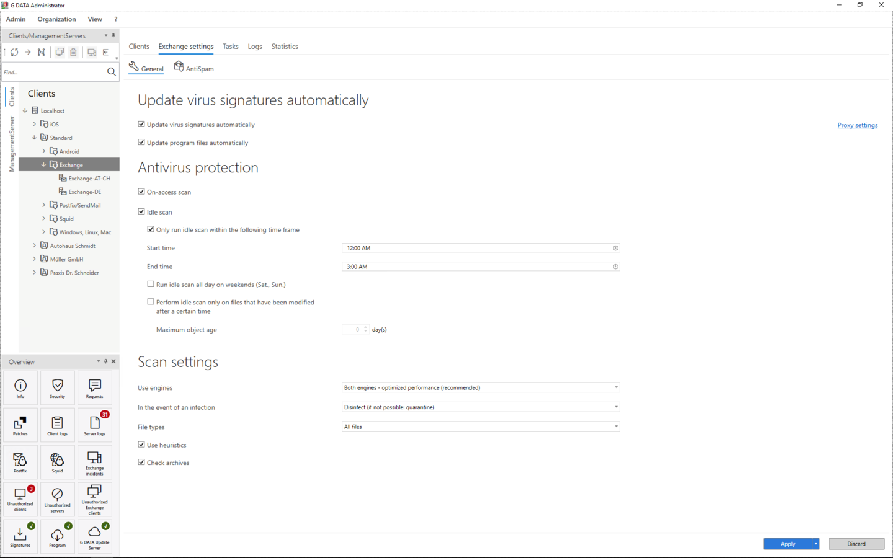This screenshot has height=558, width=893.
Task: Click the Signatures status tile
Action: [20, 537]
